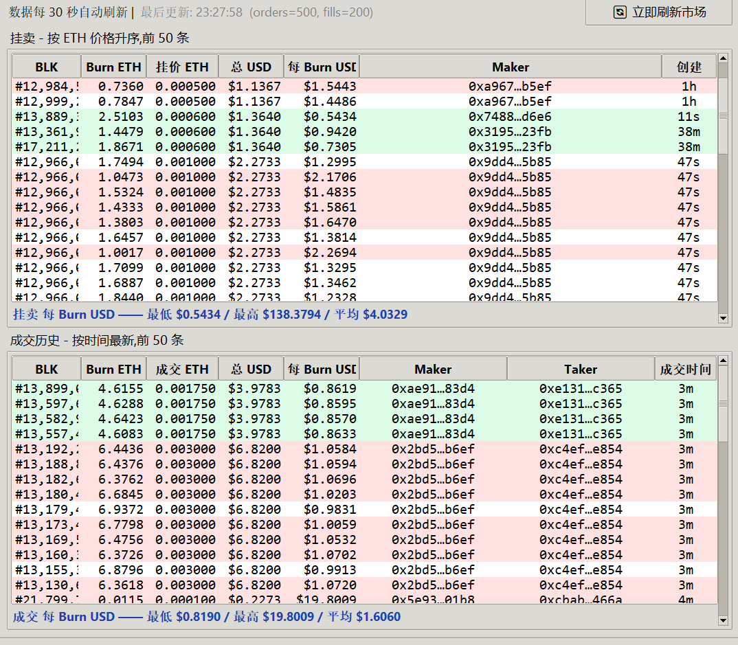The width and height of the screenshot is (738, 645).
Task: Click the 成交 每 Burn USD summary line
Action: coord(207,616)
